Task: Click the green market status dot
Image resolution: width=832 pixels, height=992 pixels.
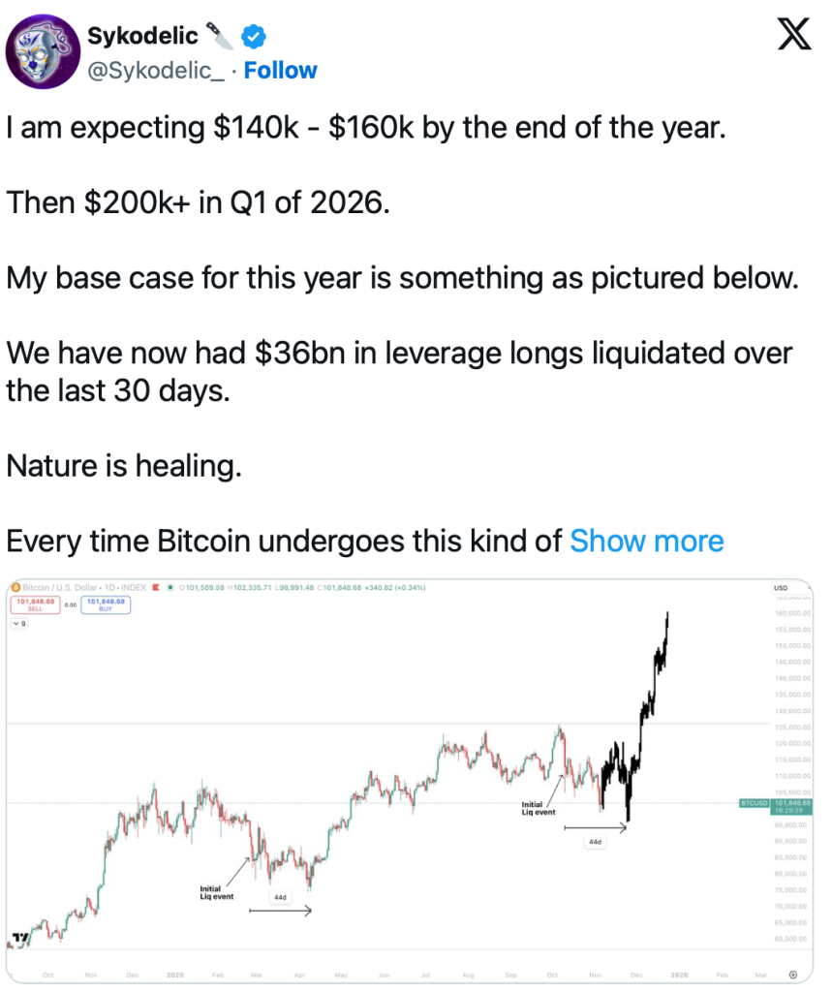Action: 170,588
